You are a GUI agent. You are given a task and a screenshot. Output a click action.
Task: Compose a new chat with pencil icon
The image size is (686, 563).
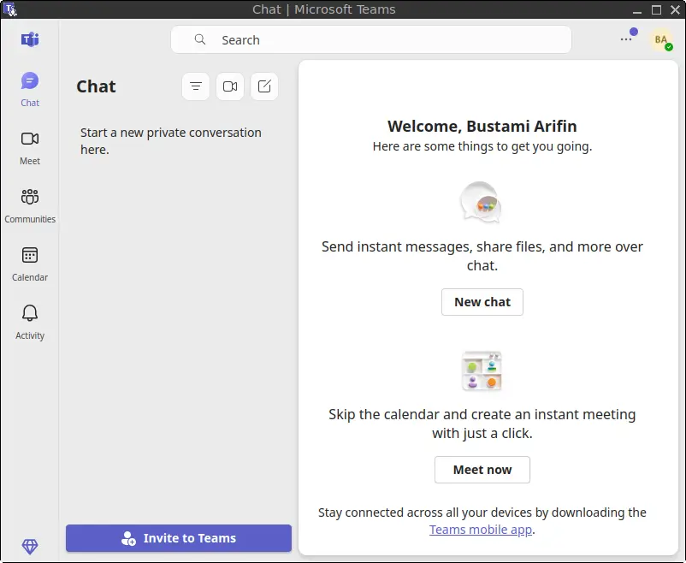click(x=264, y=86)
